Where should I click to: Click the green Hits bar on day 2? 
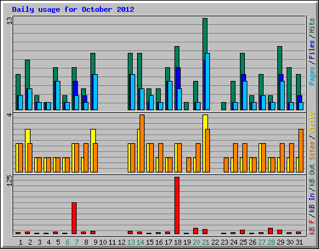pos(27,74)
